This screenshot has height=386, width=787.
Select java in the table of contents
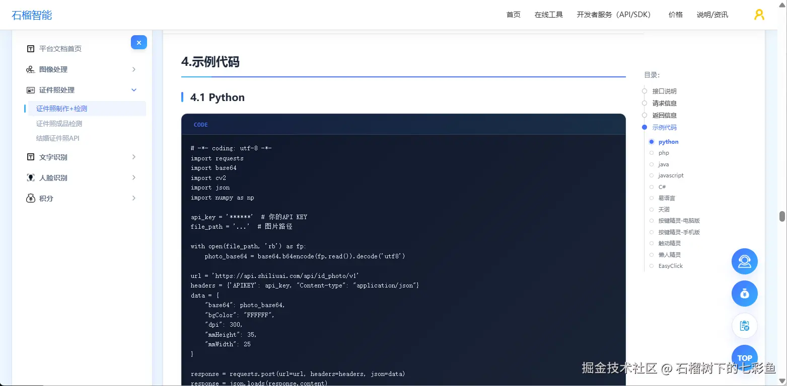(x=664, y=164)
